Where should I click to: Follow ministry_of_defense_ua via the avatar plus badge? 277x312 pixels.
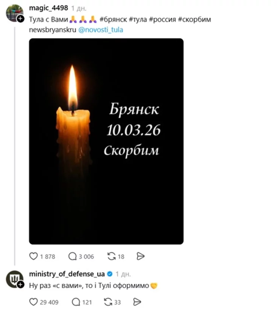(20, 285)
